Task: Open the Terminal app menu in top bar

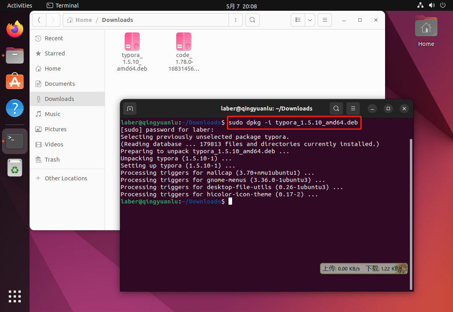Action: click(63, 6)
